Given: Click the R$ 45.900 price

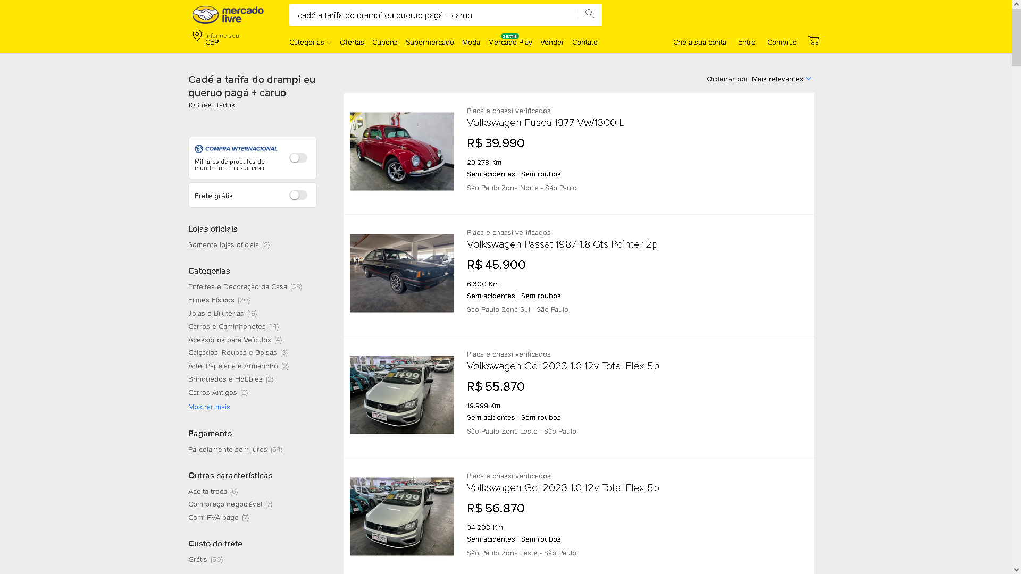Looking at the screenshot, I should pos(496,265).
